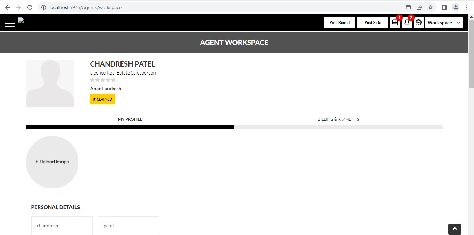Click the red badge on messages icon
The width and height of the screenshot is (474, 235).
(x=399, y=17)
